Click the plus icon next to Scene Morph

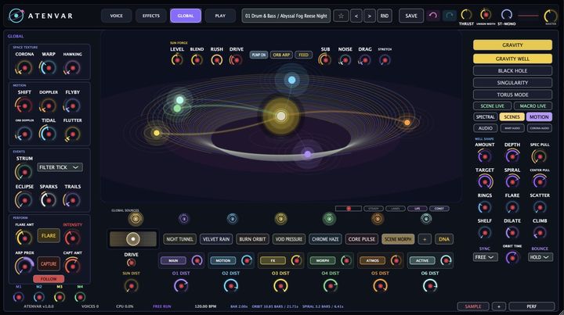[425, 239]
